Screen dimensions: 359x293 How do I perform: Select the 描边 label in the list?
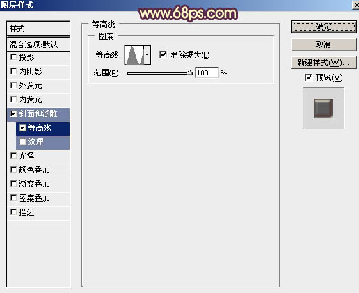pyautogui.click(x=27, y=212)
